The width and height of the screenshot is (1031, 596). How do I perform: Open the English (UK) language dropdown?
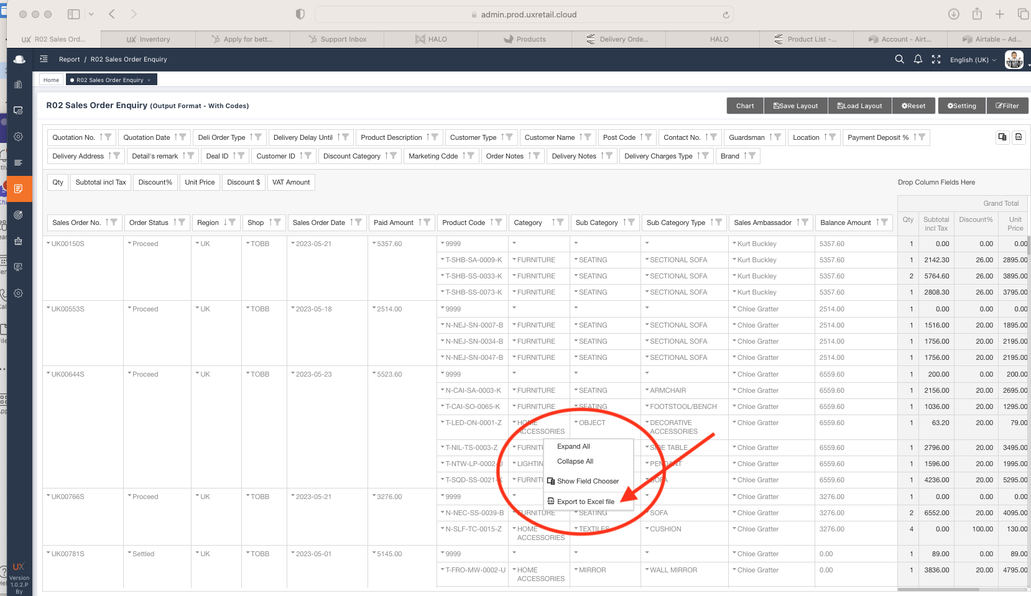click(973, 60)
